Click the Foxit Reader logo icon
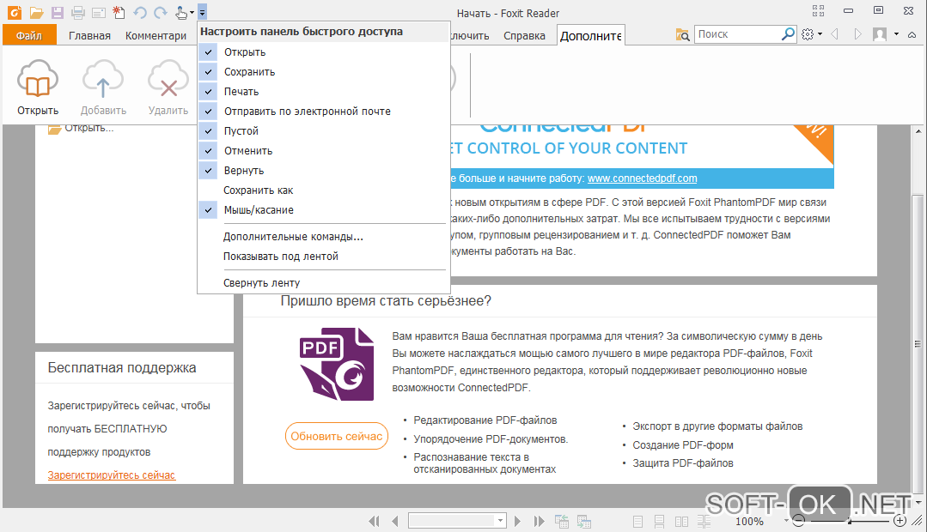The height and width of the screenshot is (532, 927). pyautogui.click(x=15, y=12)
